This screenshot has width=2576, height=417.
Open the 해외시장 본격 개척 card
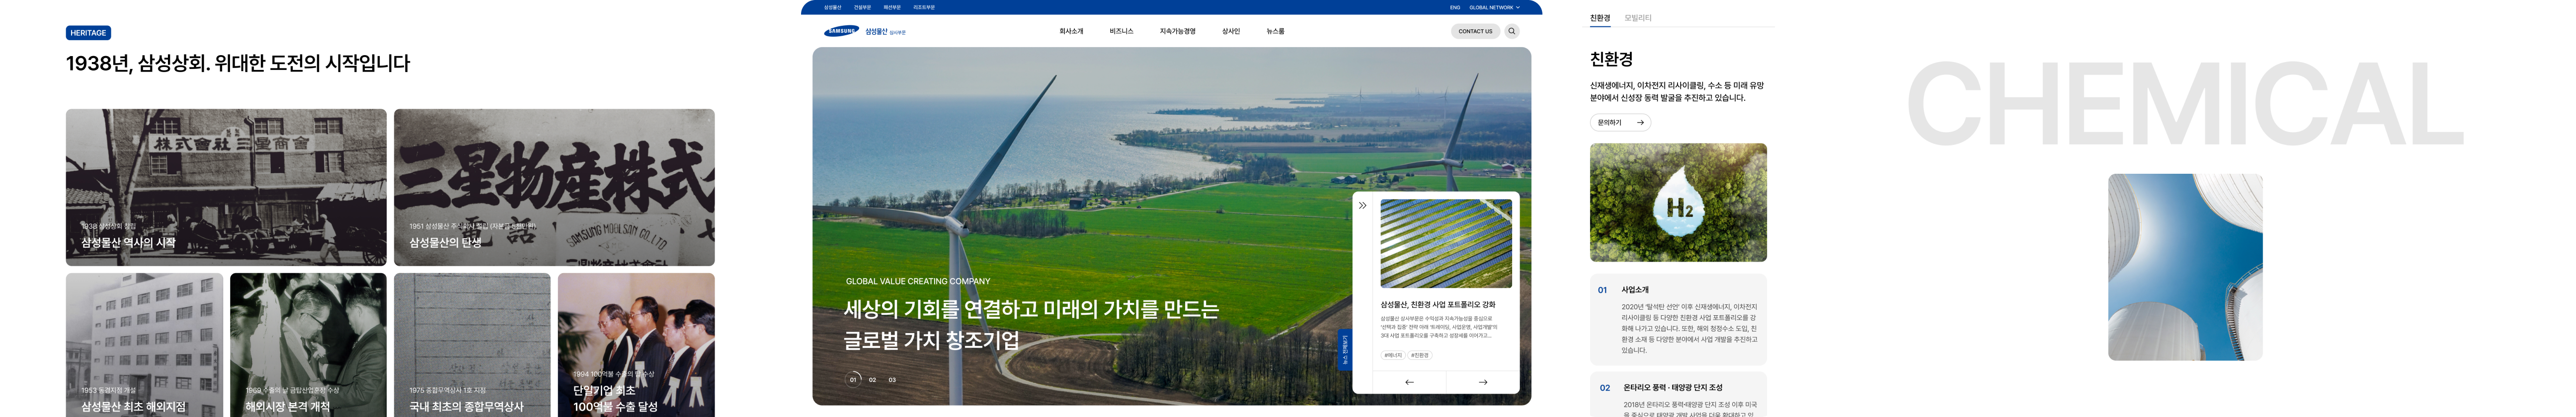(308, 345)
